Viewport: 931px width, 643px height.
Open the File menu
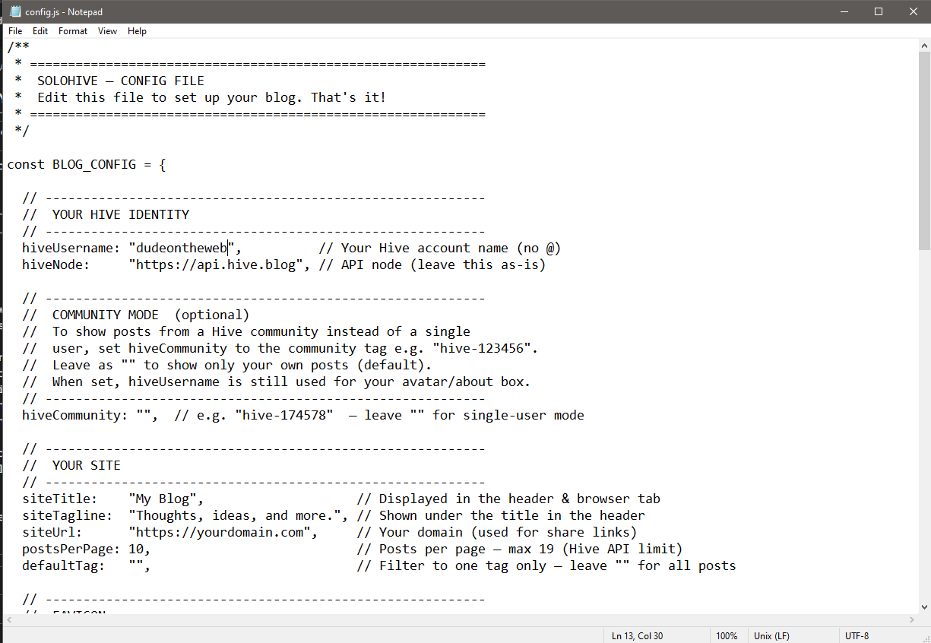coord(15,31)
